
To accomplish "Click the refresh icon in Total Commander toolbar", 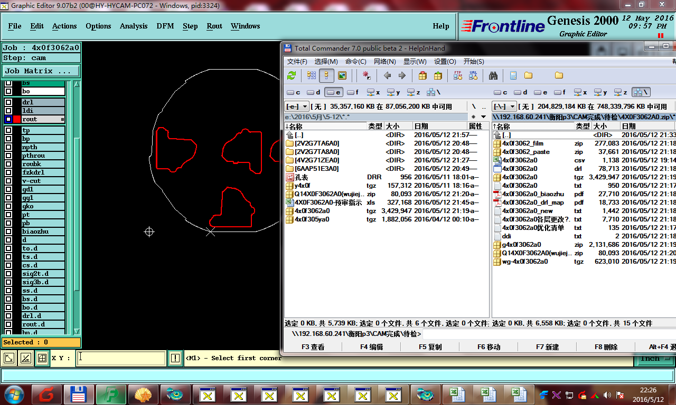I will click(x=291, y=75).
